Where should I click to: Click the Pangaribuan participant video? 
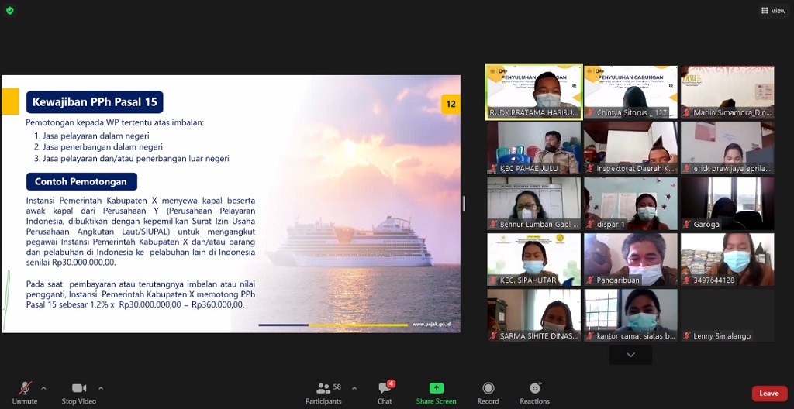[x=630, y=259]
